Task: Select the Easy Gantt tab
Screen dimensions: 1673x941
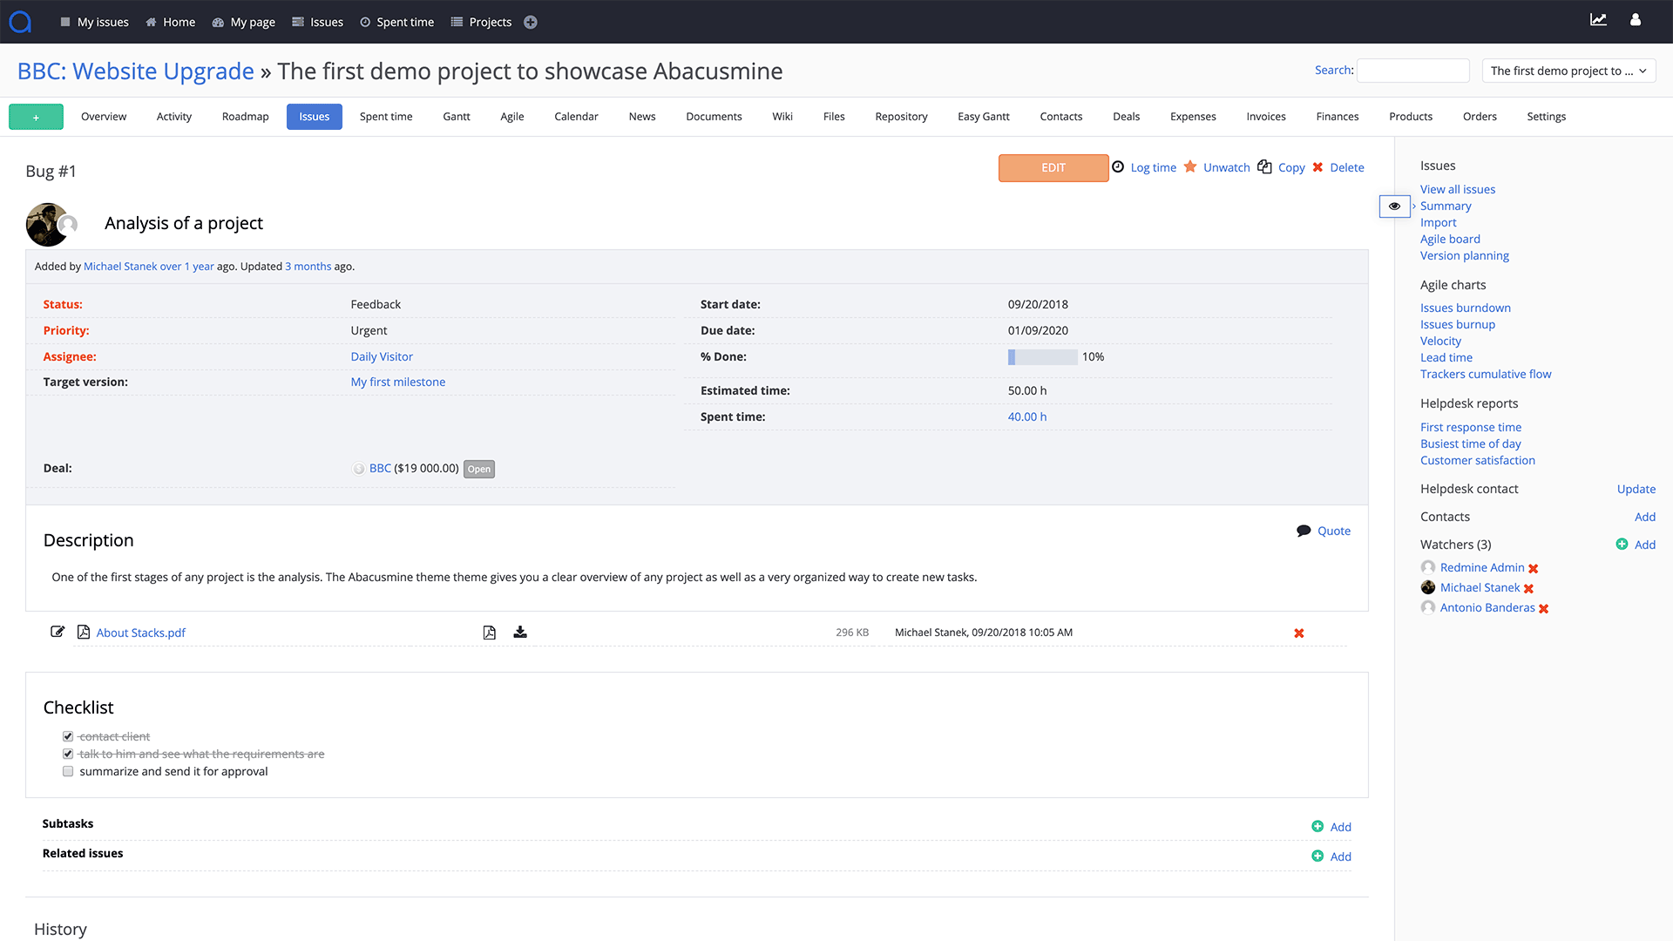Action: point(984,116)
